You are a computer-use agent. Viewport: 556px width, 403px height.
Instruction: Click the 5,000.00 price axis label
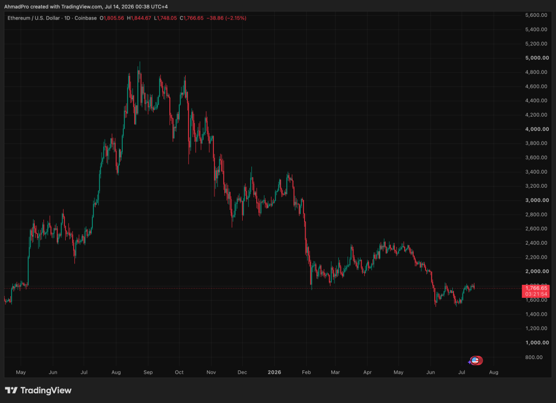(x=537, y=57)
